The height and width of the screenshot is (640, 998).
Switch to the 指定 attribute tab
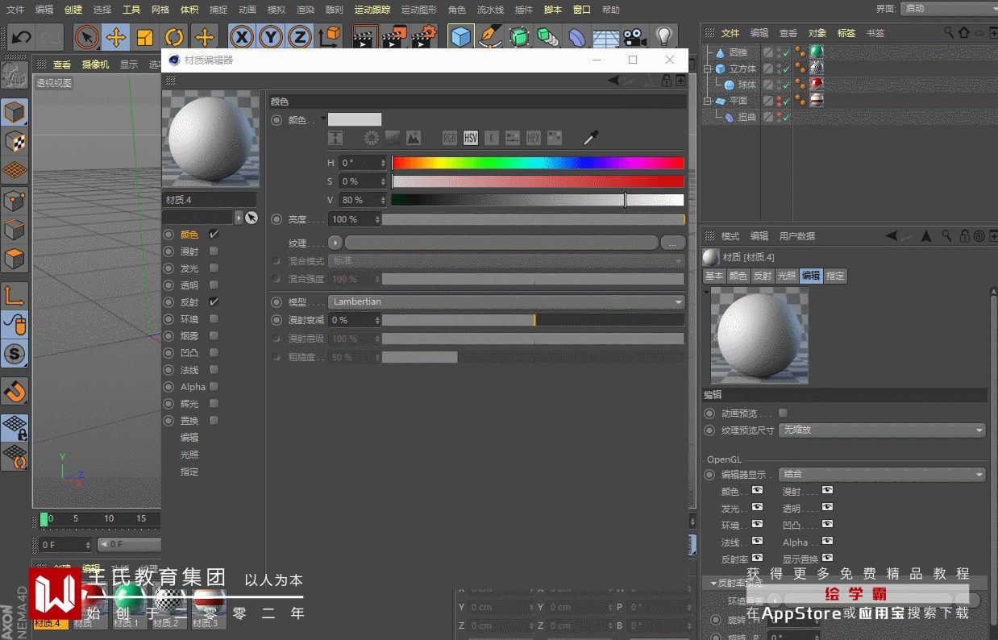point(835,276)
